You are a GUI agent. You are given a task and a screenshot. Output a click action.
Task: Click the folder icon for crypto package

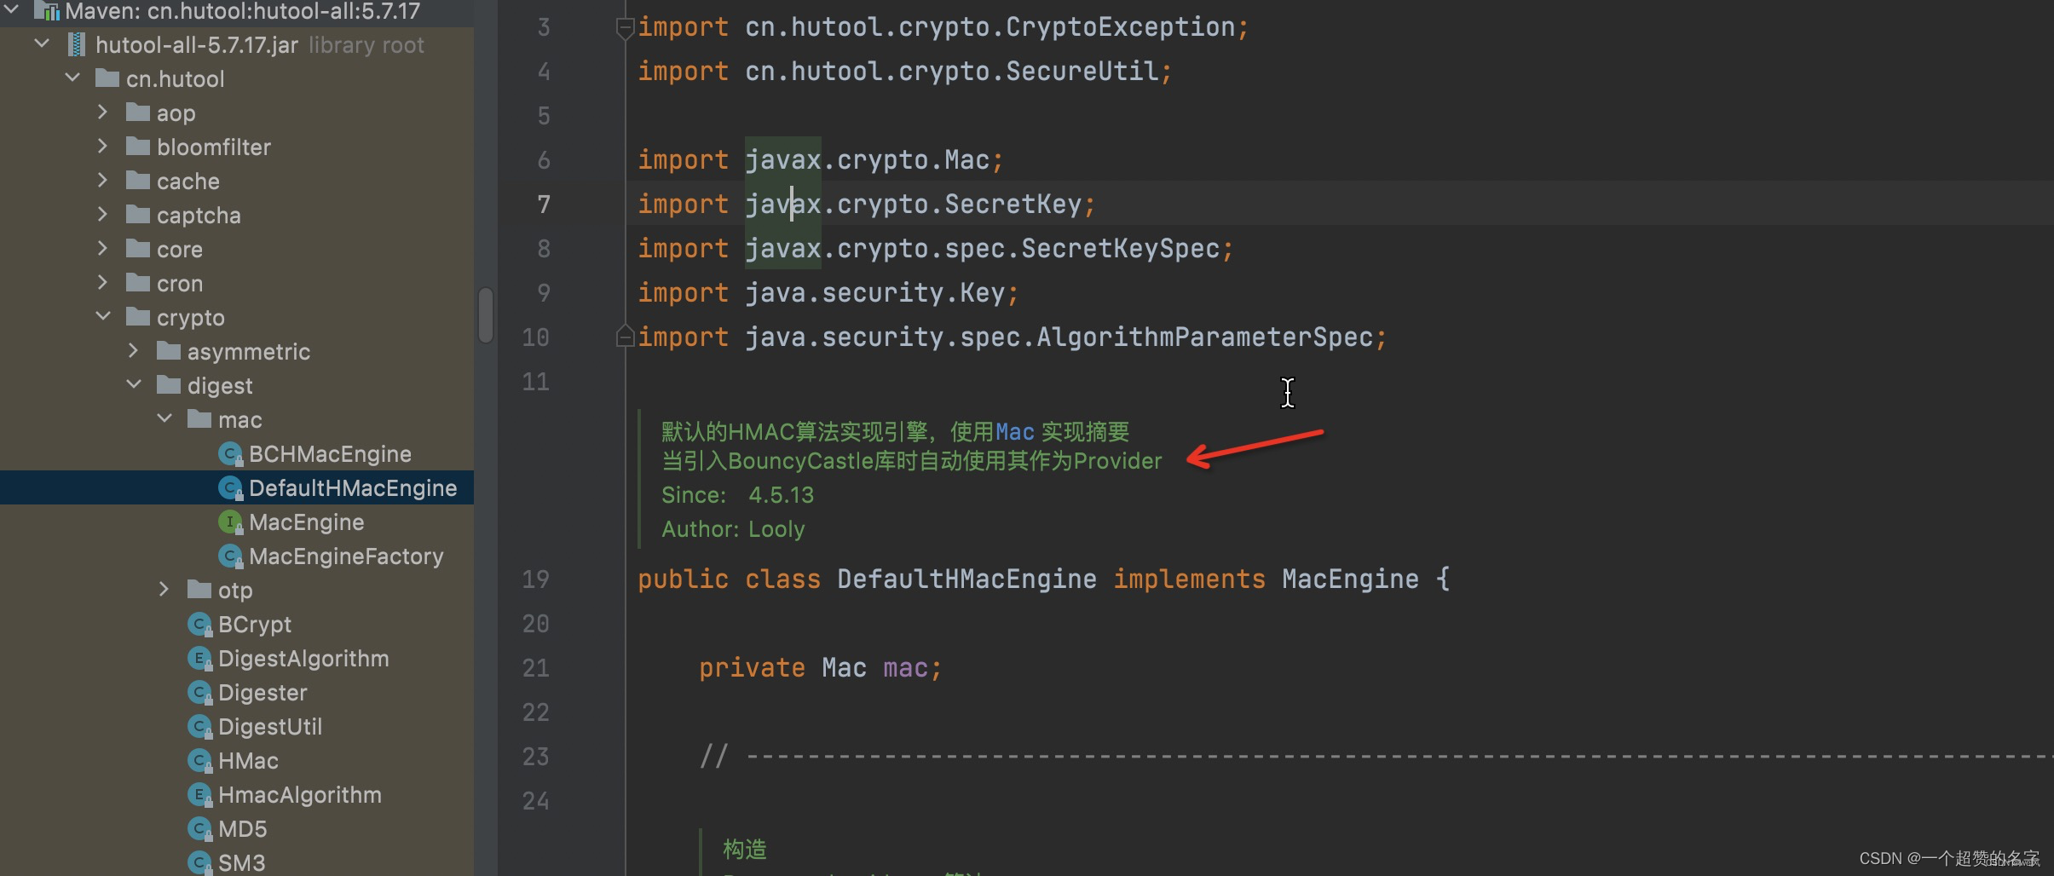139,316
